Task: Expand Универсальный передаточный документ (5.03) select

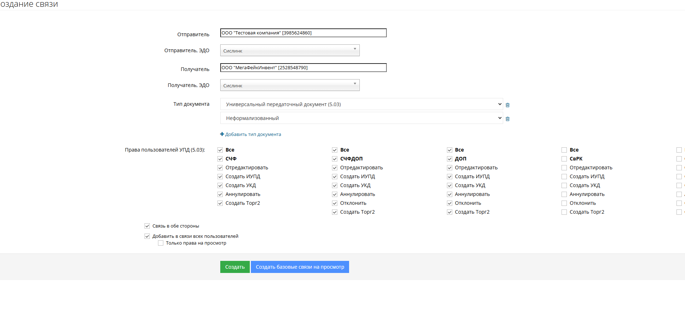Action: (361, 104)
